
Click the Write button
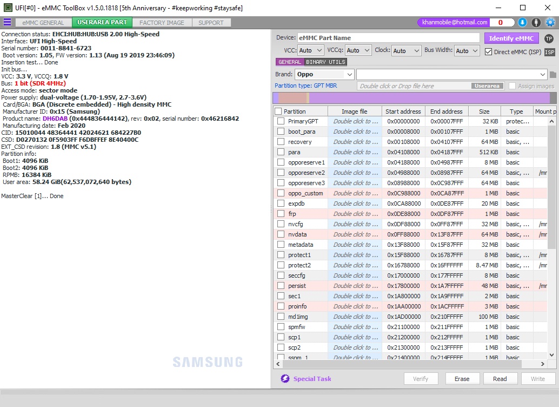click(538, 379)
